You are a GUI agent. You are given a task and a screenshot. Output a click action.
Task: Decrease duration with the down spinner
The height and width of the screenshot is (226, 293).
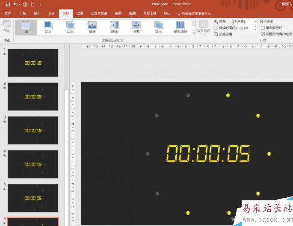pyautogui.click(x=256, y=30)
